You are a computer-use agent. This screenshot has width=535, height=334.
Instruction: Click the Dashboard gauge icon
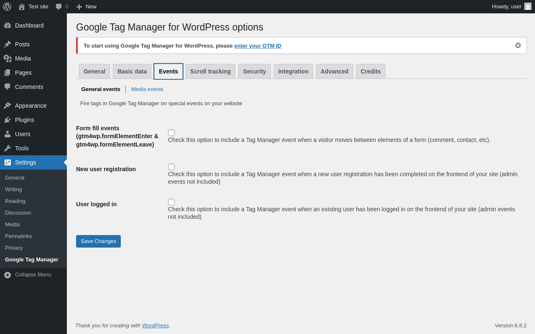tap(8, 25)
